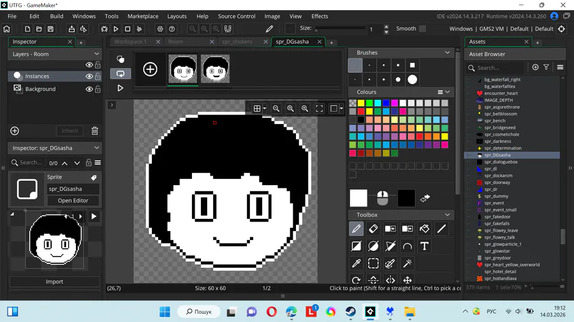Open the Marketplace menu
Image resolution: width=574 pixels, height=322 pixels.
click(x=143, y=16)
